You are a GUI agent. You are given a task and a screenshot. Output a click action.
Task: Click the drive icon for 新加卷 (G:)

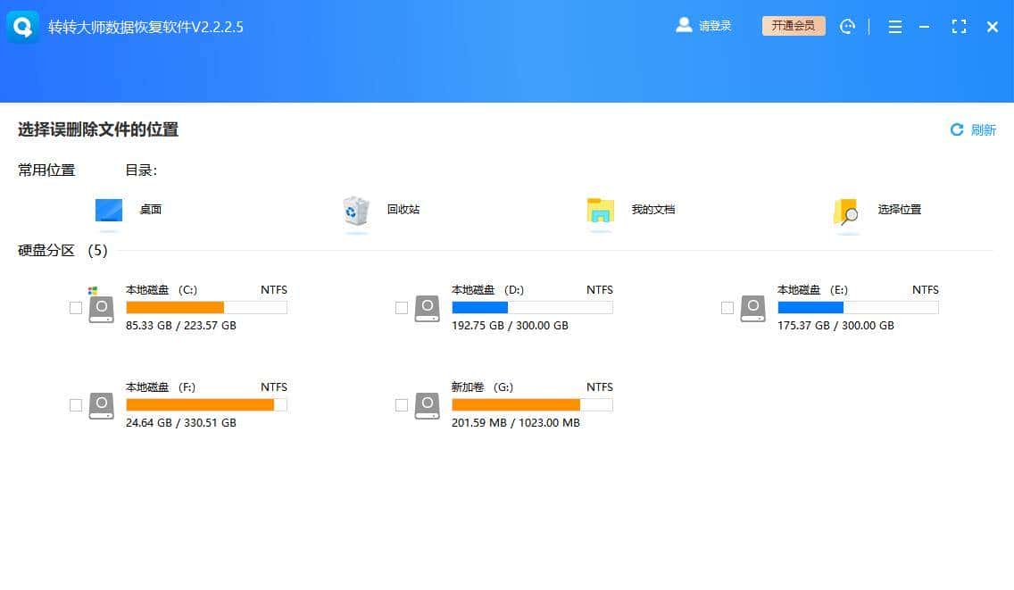(x=426, y=404)
